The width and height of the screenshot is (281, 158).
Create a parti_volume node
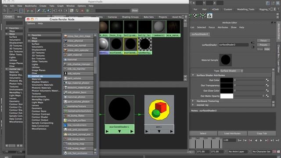point(78,78)
